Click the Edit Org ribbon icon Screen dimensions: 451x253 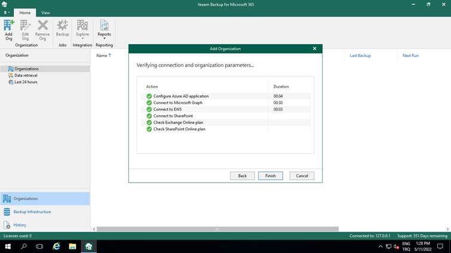click(x=25, y=30)
